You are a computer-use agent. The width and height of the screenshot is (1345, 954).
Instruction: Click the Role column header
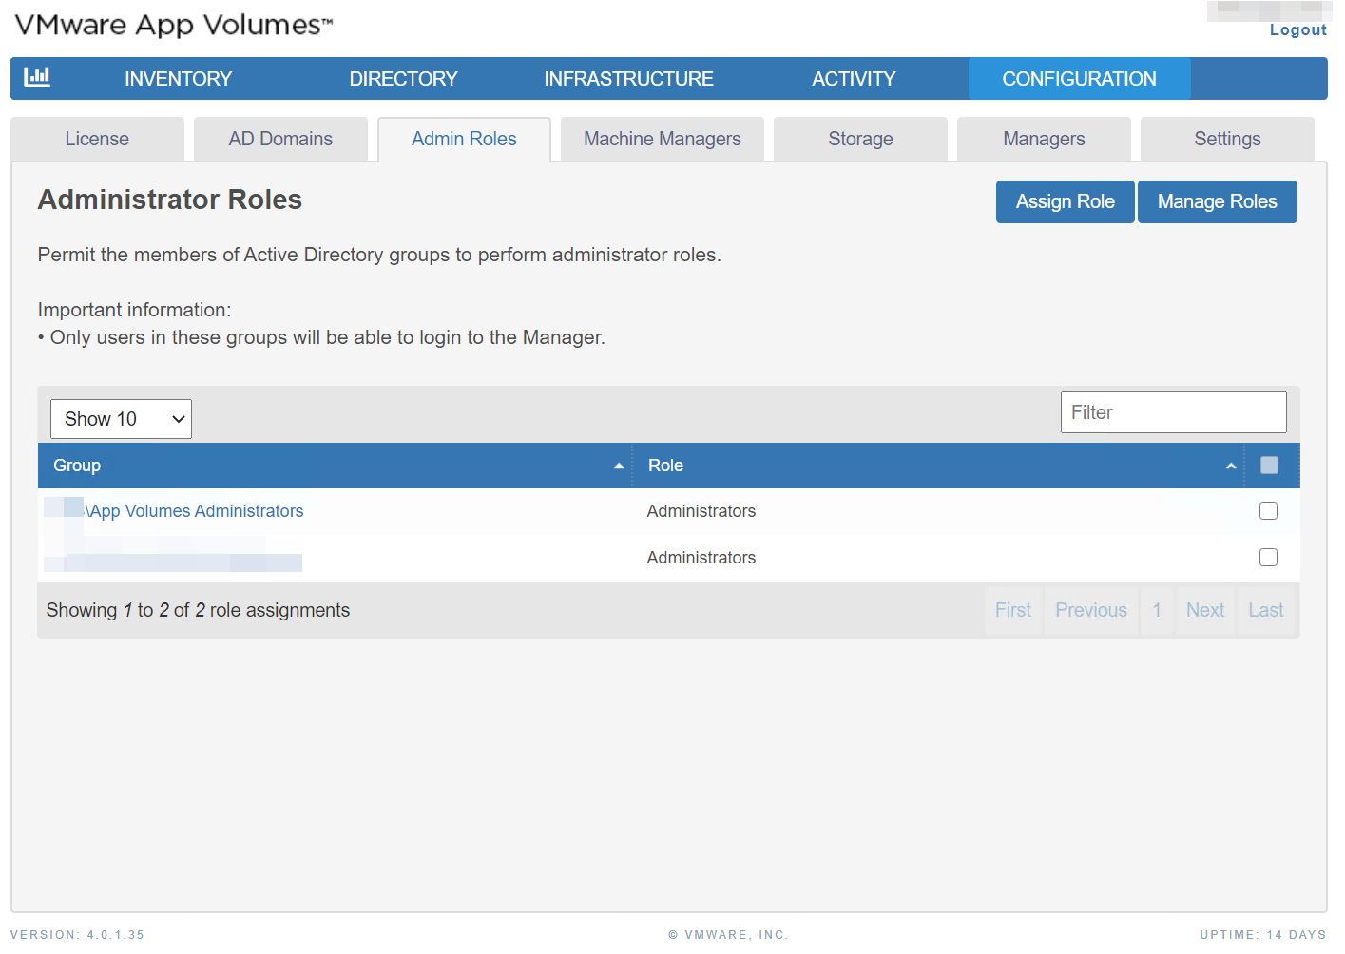point(938,466)
